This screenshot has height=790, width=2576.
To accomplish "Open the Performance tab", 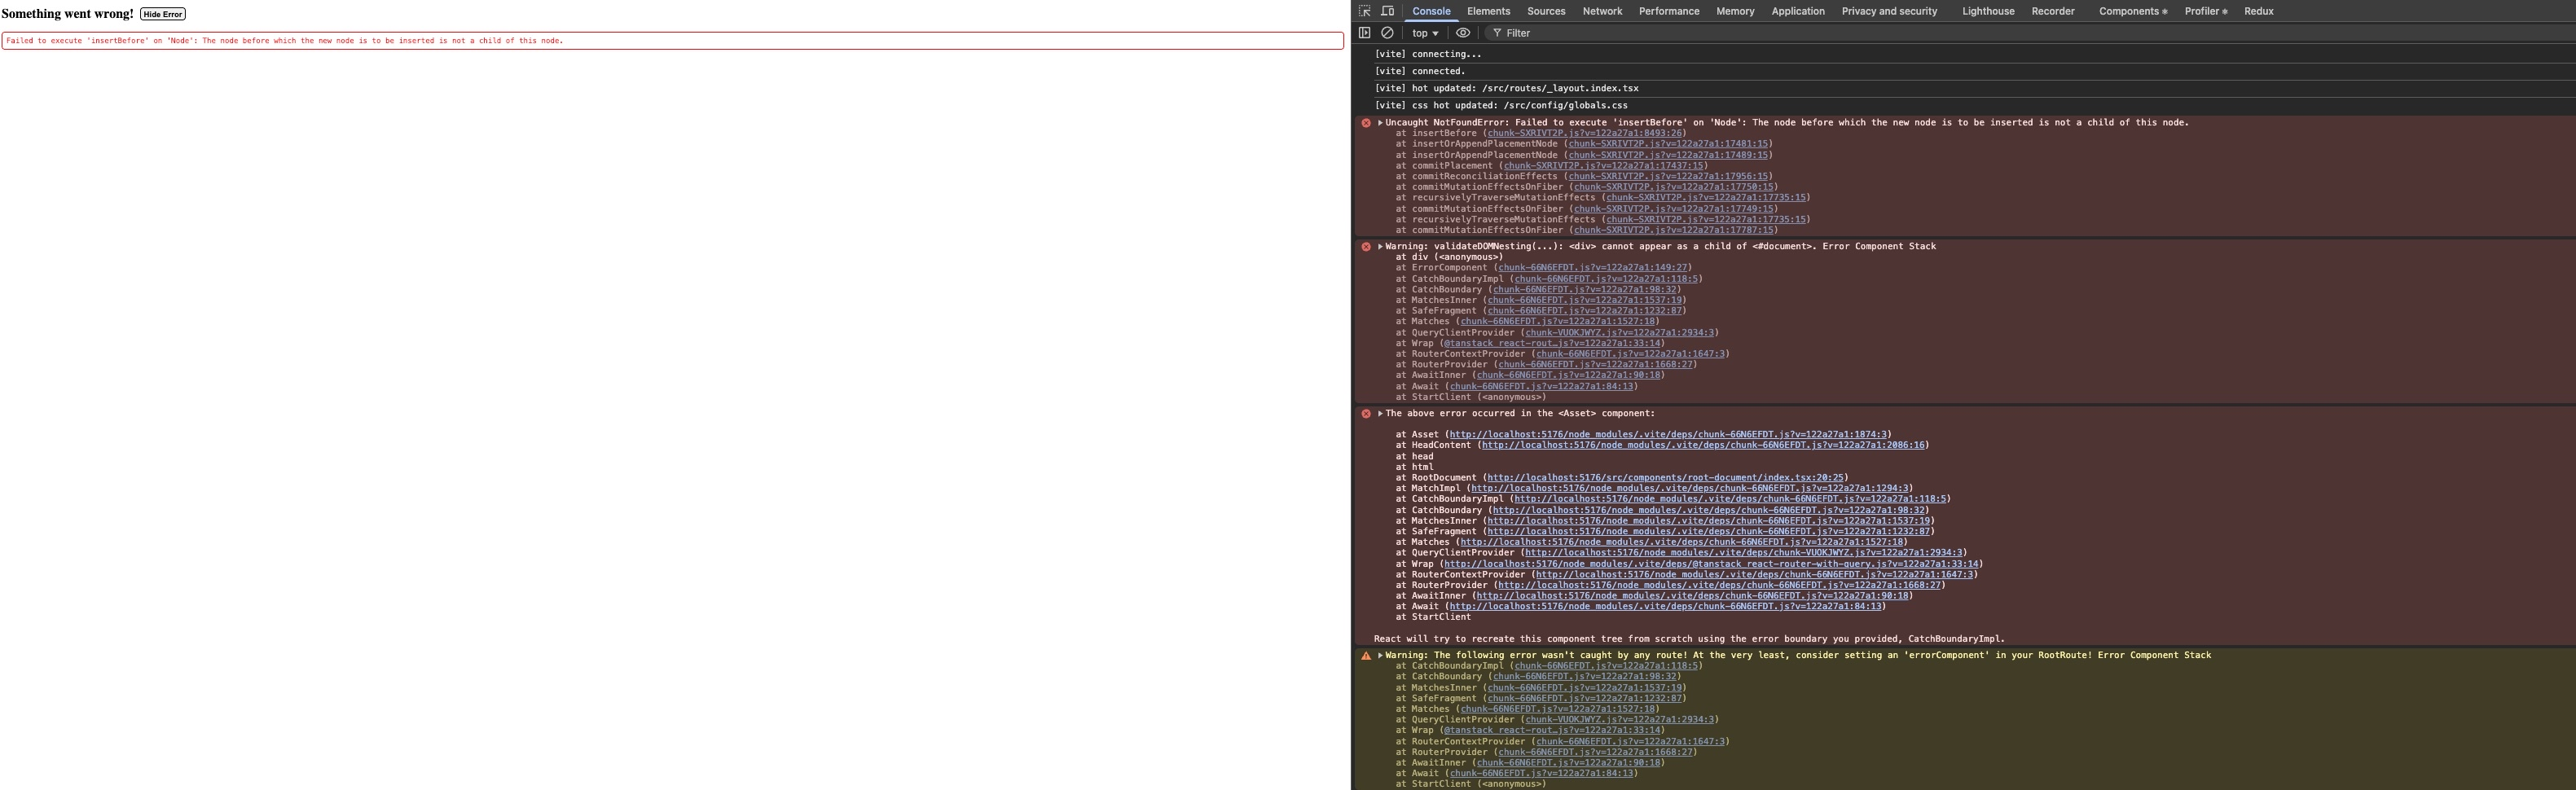I will pos(1669,11).
